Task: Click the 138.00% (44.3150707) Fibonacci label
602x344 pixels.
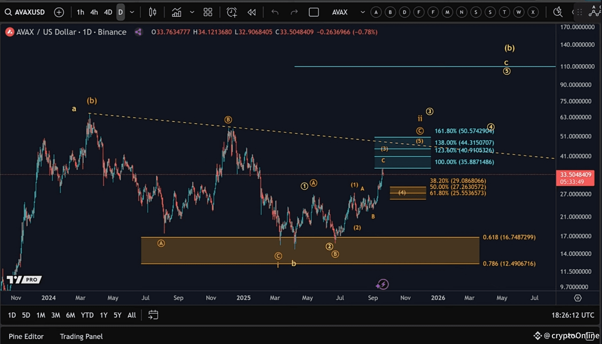Action: (x=464, y=143)
